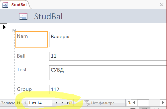This screenshot has width=167, height=109.
Task: Click the layout selector handle icon
Action: click(x=14, y=30)
